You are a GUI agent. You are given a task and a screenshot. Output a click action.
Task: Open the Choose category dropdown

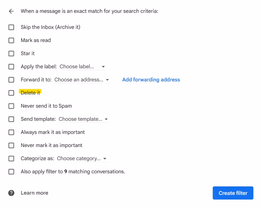[82, 158]
